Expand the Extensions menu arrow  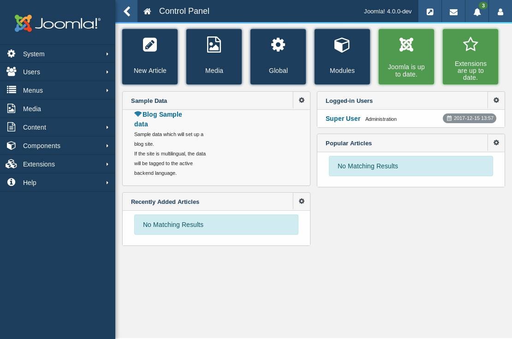[x=107, y=164]
